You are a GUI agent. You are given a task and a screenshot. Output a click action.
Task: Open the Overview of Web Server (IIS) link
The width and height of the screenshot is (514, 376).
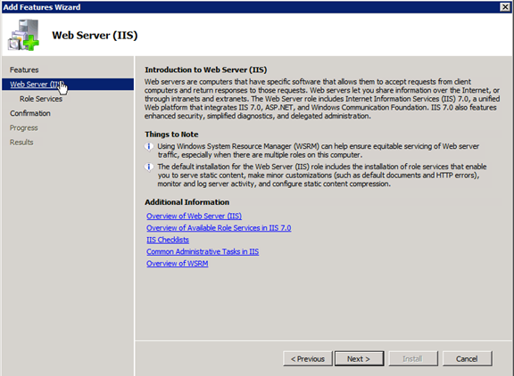click(194, 216)
